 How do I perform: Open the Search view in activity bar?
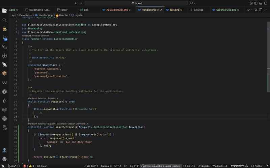pyautogui.click(x=4, y=20)
